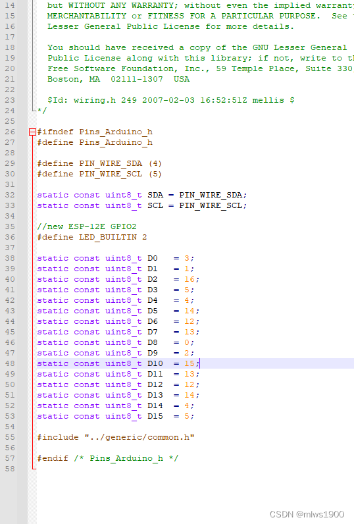Click '#define Pins_Arduino_h' line
Viewport: 354px width, 524px height.
tap(95, 142)
